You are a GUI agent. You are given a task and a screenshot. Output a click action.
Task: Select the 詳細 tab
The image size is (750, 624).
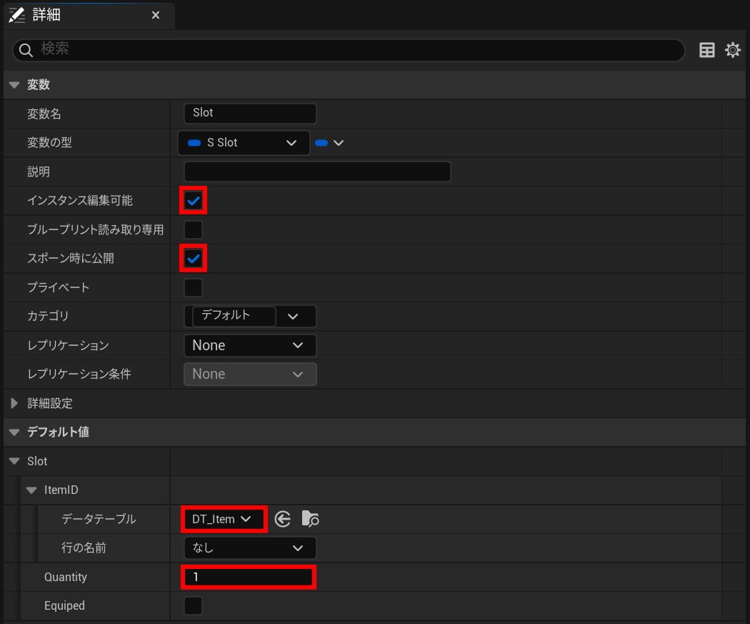pyautogui.click(x=50, y=15)
